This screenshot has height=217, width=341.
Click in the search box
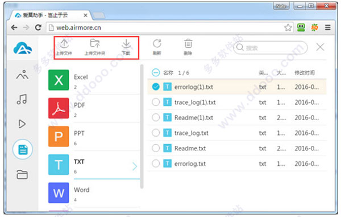pyautogui.click(x=271, y=47)
